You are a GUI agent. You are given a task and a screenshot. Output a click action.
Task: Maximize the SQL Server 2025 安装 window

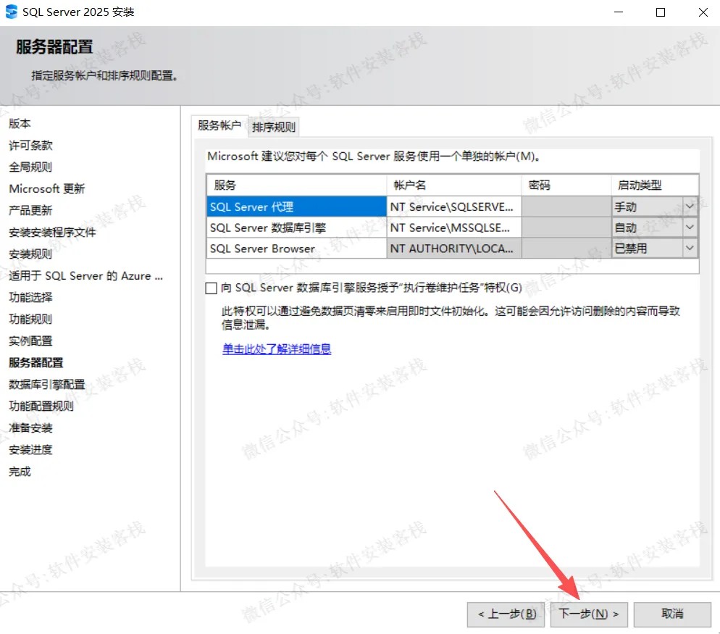(661, 12)
